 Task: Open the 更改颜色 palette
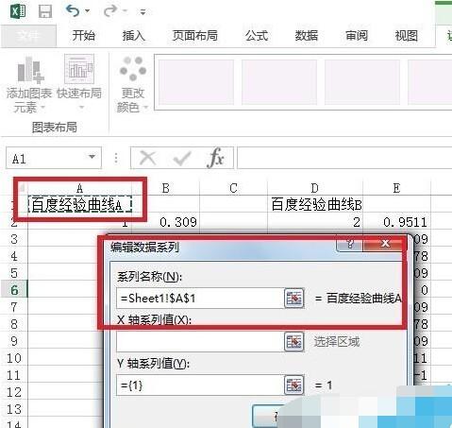coord(133,84)
